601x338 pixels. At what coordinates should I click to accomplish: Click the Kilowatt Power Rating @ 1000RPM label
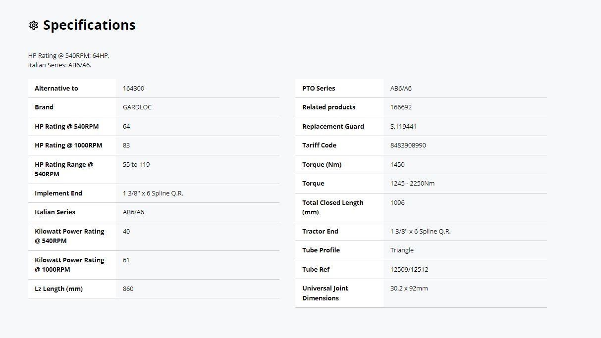[69, 265]
